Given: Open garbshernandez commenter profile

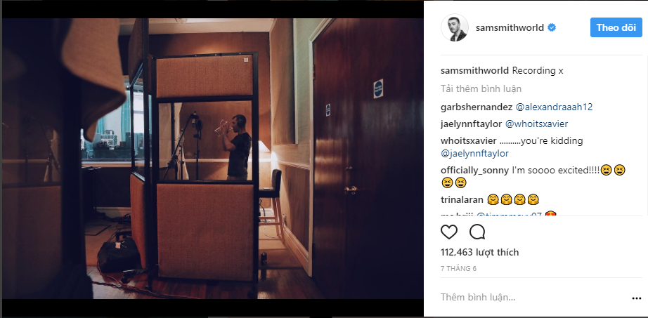Looking at the screenshot, I should coord(477,107).
